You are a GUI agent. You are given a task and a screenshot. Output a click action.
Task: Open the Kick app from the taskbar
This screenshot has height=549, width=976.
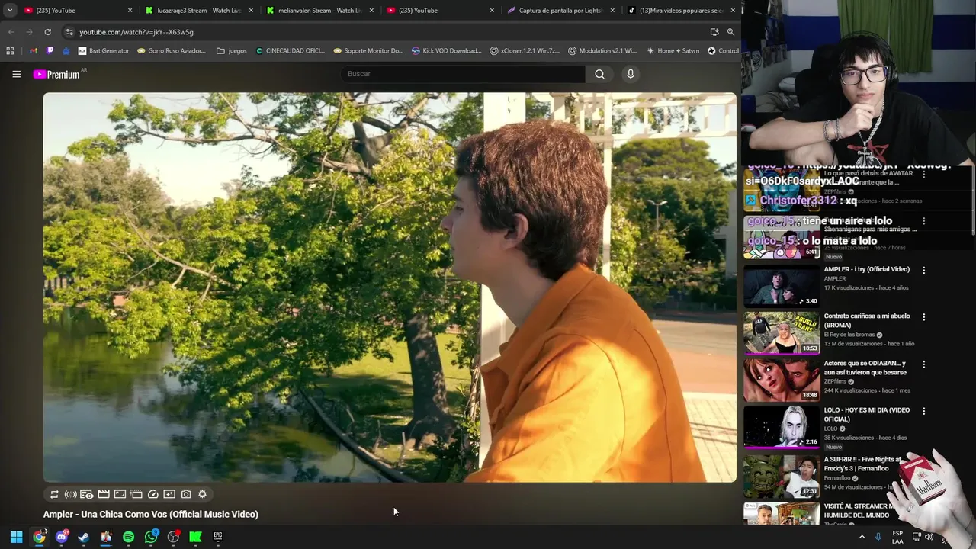click(195, 537)
